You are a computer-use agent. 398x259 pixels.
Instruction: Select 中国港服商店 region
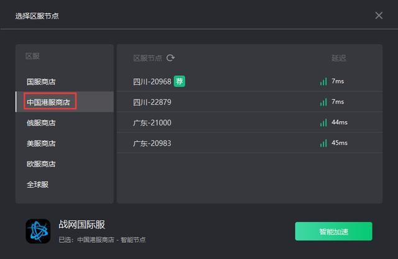click(x=50, y=102)
